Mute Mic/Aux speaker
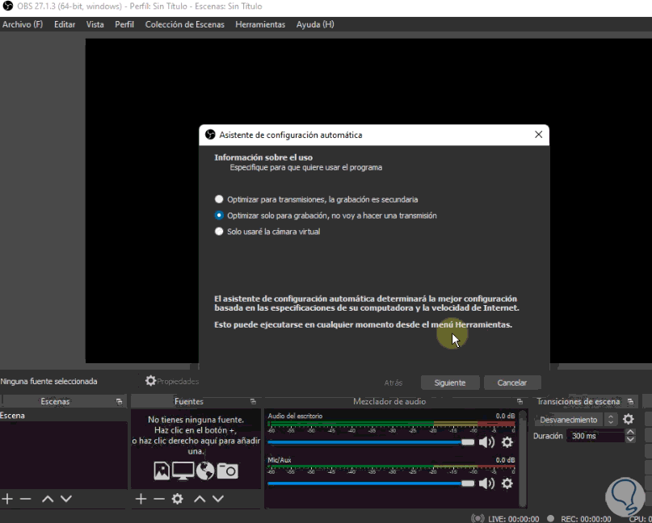The width and height of the screenshot is (652, 523). (x=487, y=483)
